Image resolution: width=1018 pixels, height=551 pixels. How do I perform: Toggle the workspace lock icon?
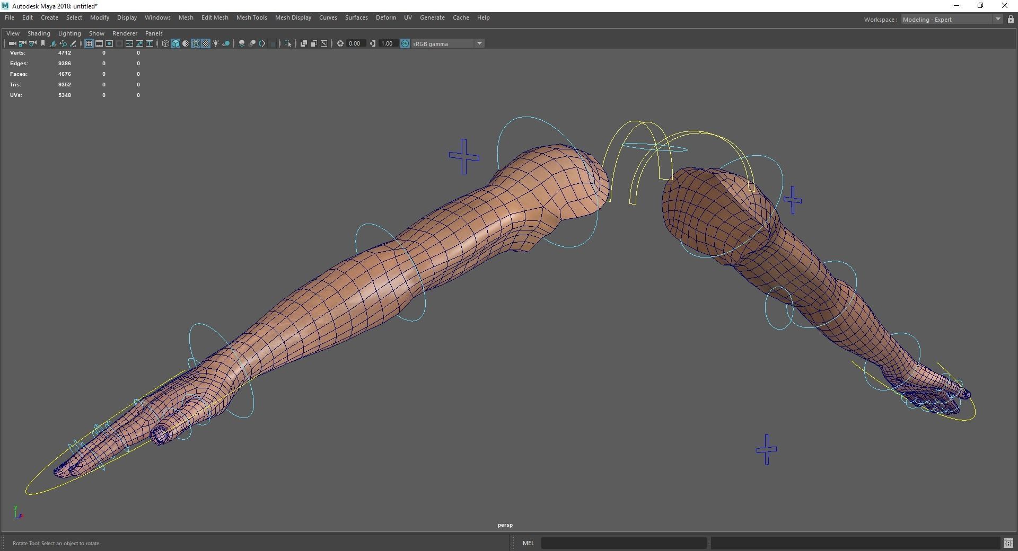[x=1011, y=20]
